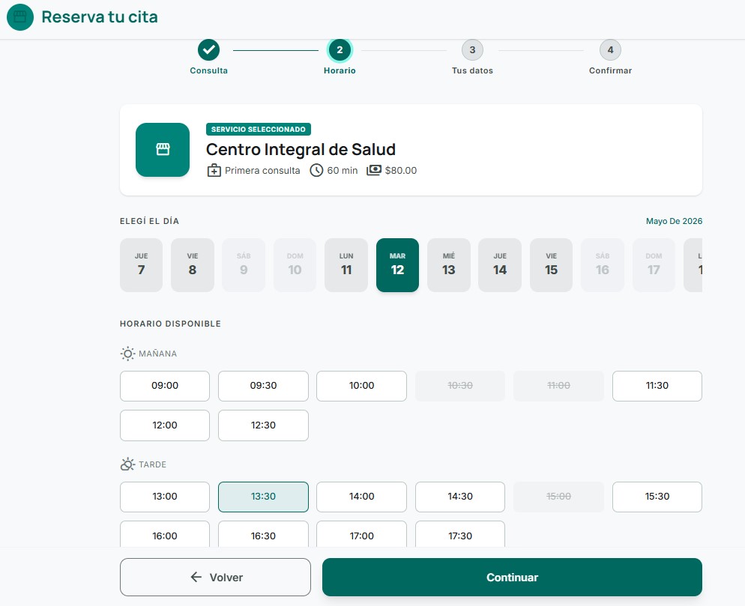Click the disabled Sunday 17 day
Image resolution: width=745 pixels, height=606 pixels.
[x=654, y=265]
